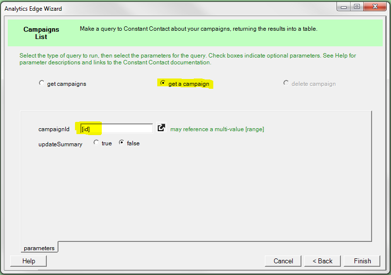Screen dimensions: 391x275
Task: Go to previous step with < Back
Action: [322, 261]
